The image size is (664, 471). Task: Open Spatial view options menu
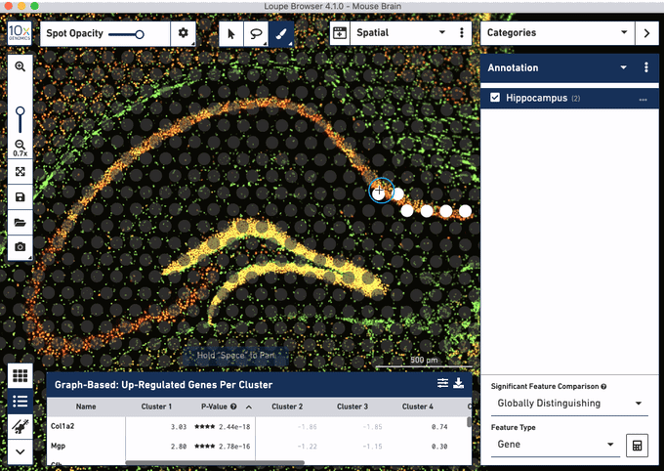tap(462, 32)
